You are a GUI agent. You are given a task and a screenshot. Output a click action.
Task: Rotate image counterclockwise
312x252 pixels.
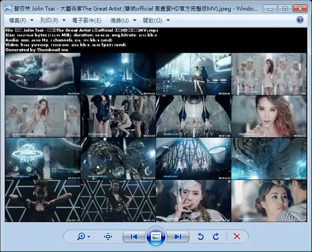pos(201,236)
